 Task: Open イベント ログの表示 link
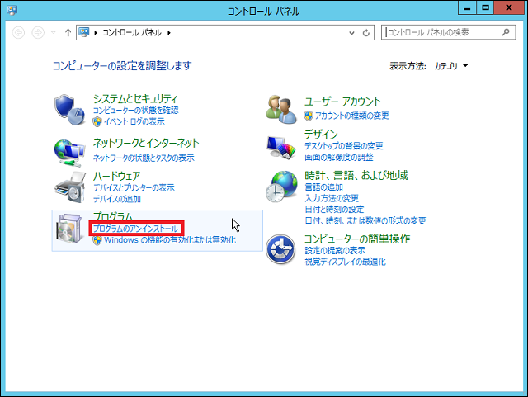click(x=134, y=121)
